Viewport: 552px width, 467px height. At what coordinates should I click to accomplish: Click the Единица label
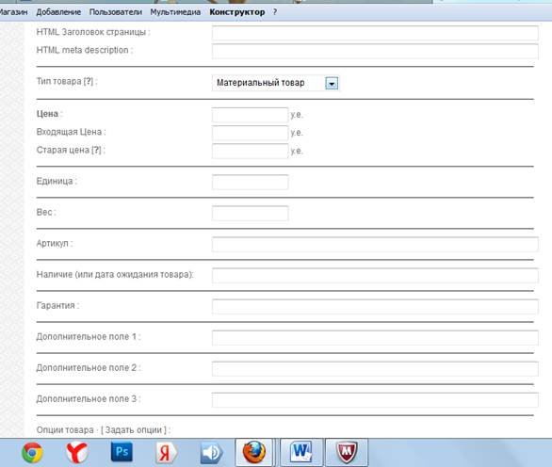55,181
